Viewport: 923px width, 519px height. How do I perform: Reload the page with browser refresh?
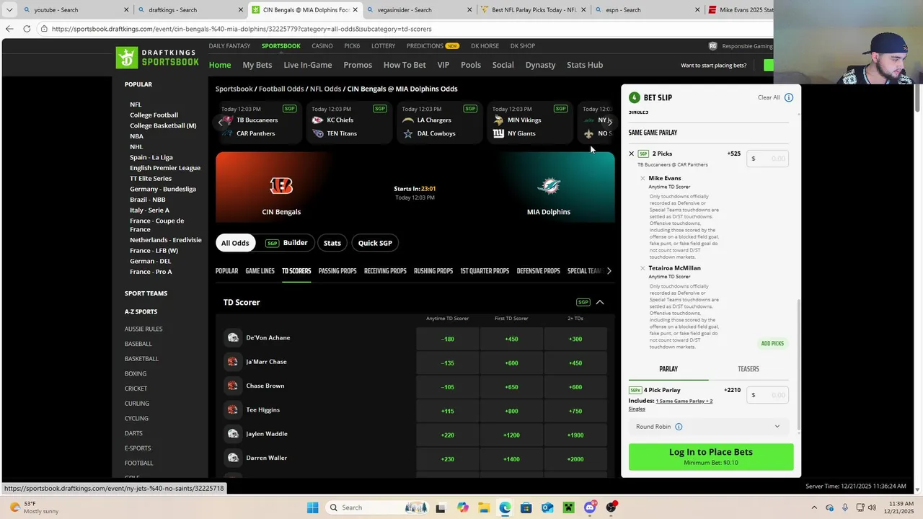click(x=27, y=29)
